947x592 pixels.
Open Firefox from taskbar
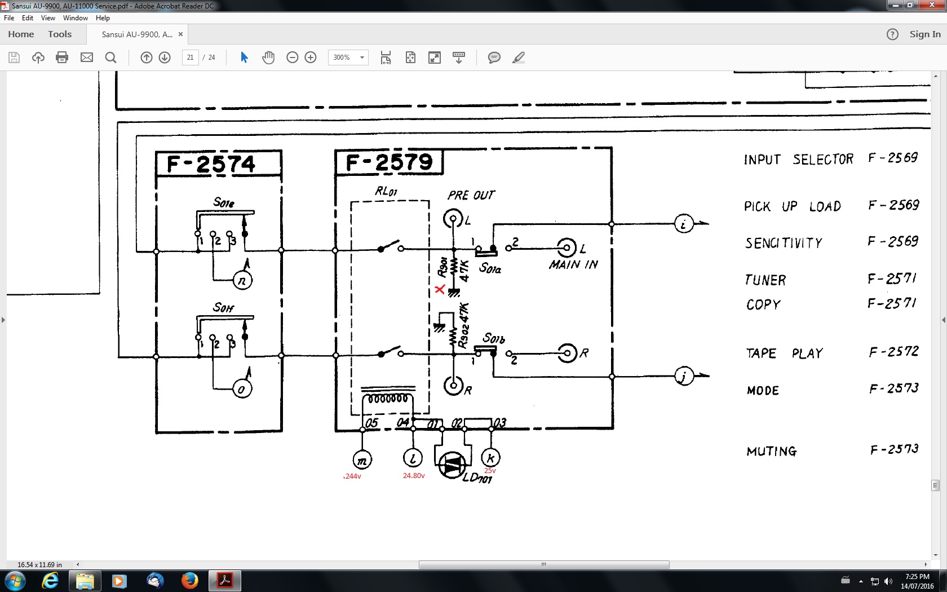click(x=189, y=581)
